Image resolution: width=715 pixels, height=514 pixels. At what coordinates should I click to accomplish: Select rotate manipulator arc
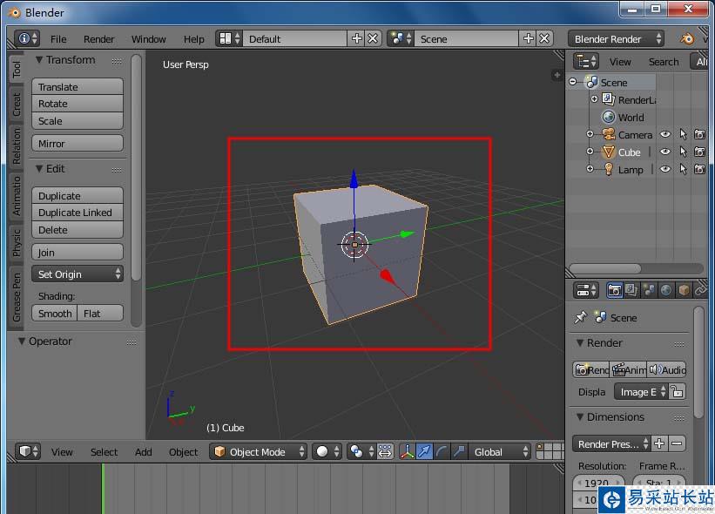pos(442,451)
